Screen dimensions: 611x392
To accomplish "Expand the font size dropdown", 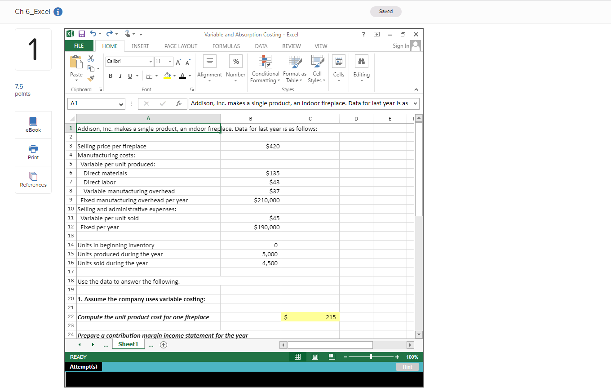I will [170, 61].
